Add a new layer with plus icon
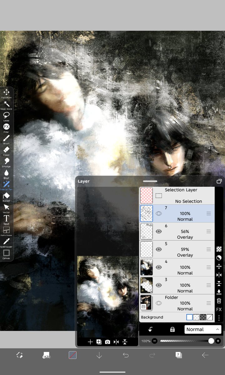Screen dimensions: 225x375 pos(90,342)
